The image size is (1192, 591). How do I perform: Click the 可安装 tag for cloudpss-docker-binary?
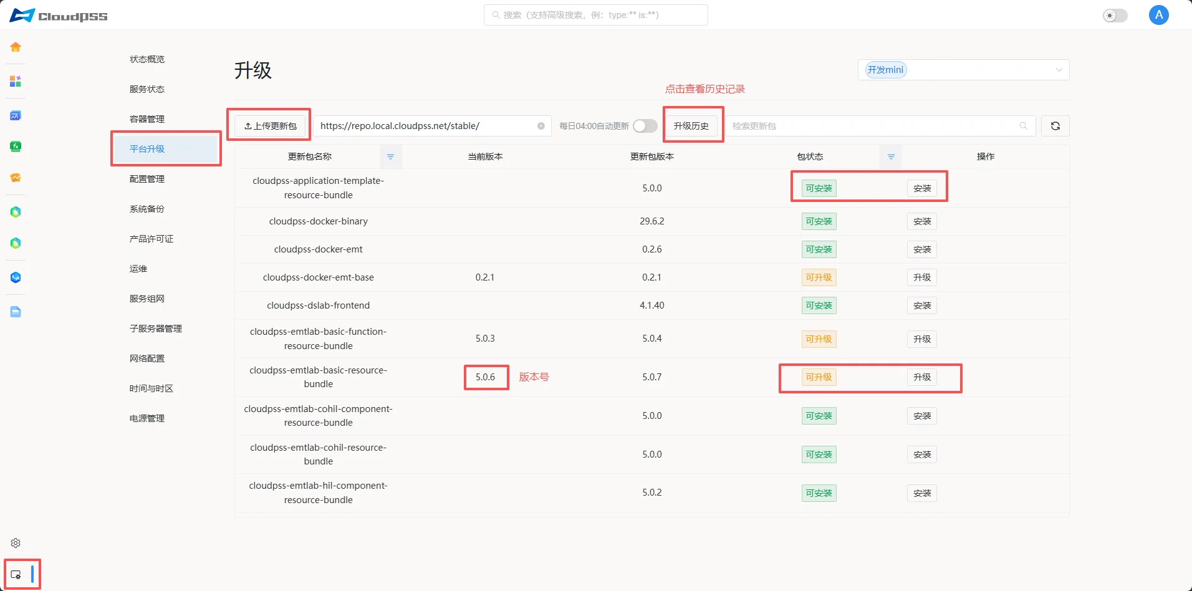[819, 221]
